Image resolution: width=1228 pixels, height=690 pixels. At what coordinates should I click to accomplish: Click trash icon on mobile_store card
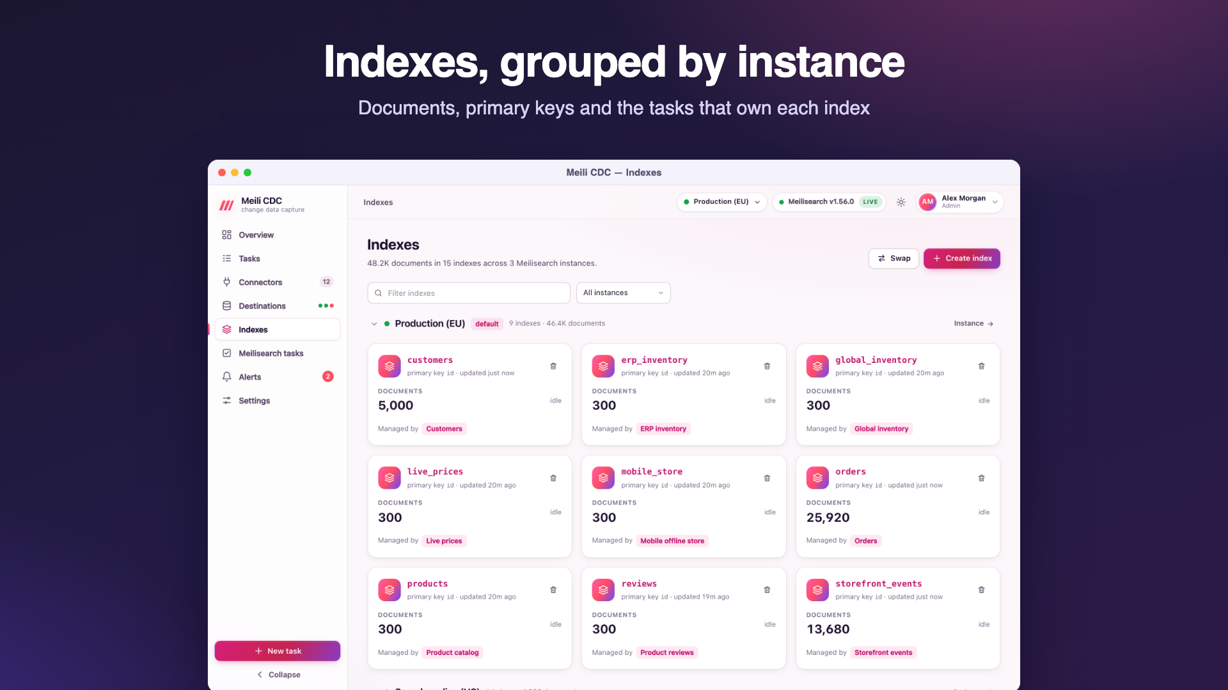(x=767, y=478)
